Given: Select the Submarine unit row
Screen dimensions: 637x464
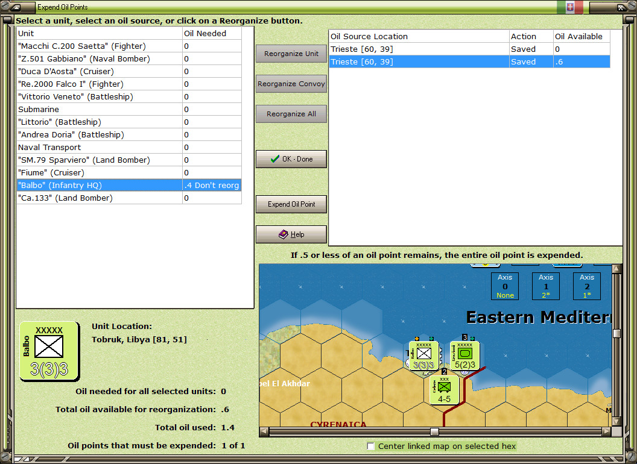Looking at the screenshot, I should (x=129, y=109).
